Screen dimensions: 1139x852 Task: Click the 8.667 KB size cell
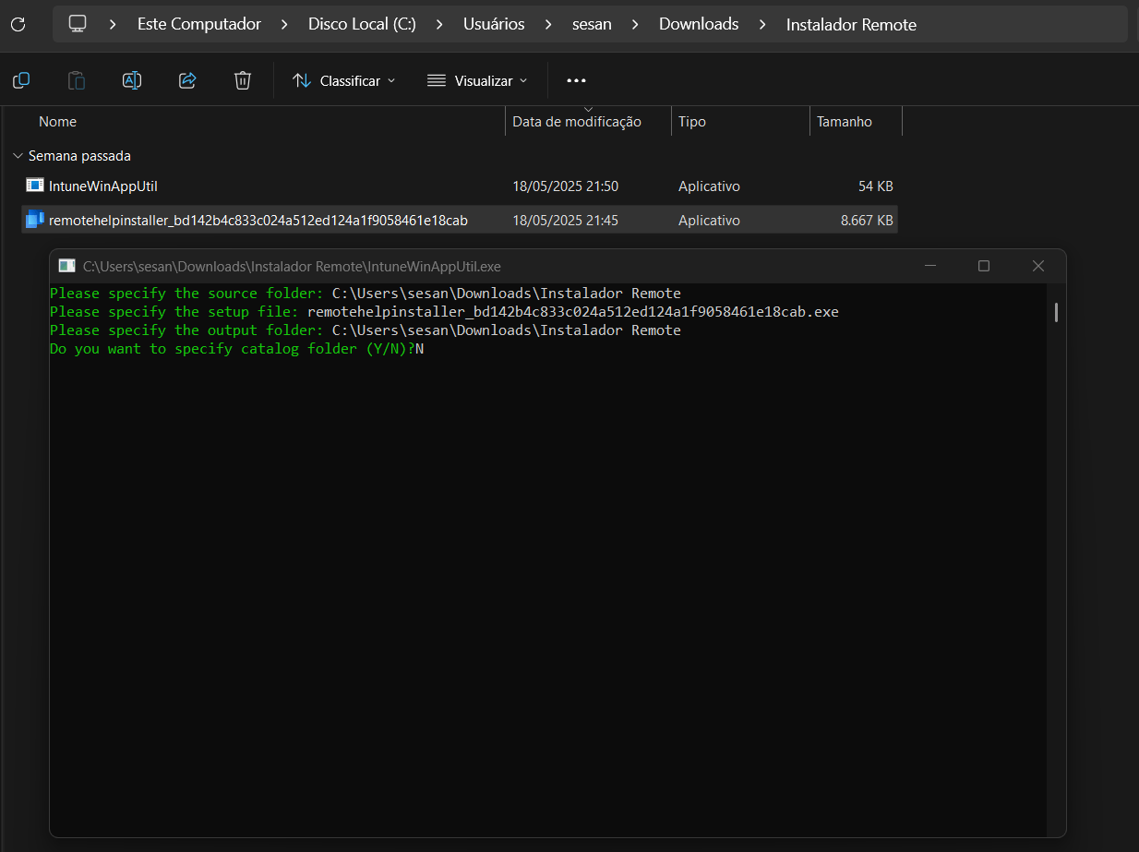coord(867,221)
